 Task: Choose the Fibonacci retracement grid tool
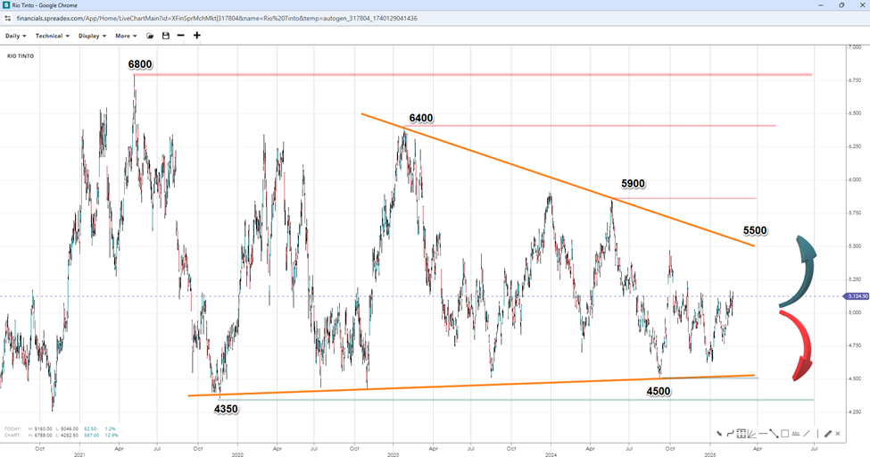(741, 434)
